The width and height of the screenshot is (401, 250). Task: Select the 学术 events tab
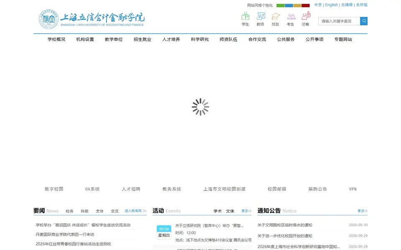218,211
